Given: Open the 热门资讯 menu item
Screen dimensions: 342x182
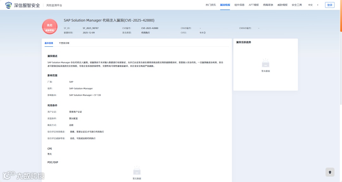Looking at the screenshot, I should [x=211, y=5].
